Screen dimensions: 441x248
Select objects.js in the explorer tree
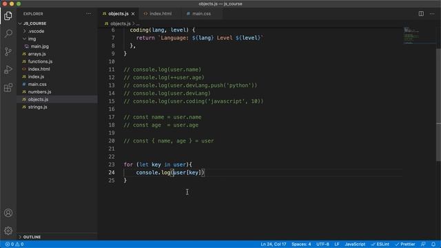[x=57, y=99]
